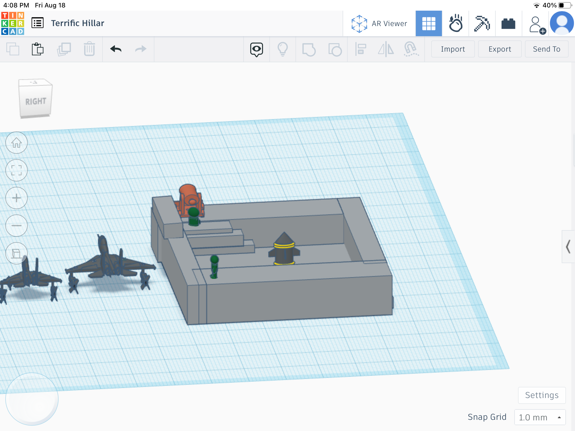Open Settings button
This screenshot has width=575, height=431.
(542, 395)
